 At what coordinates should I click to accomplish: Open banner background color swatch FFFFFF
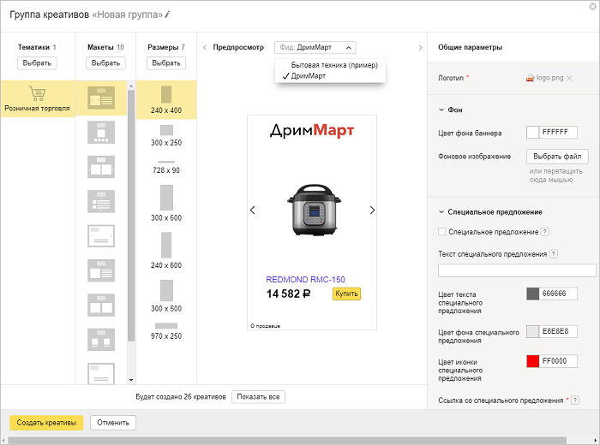[532, 132]
